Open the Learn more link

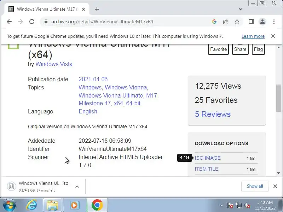(253, 36)
